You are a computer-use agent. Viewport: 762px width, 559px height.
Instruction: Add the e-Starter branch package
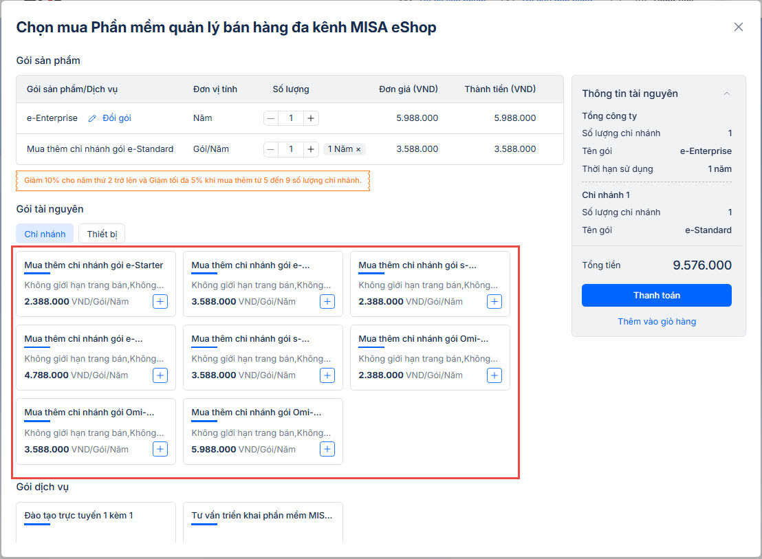point(160,301)
